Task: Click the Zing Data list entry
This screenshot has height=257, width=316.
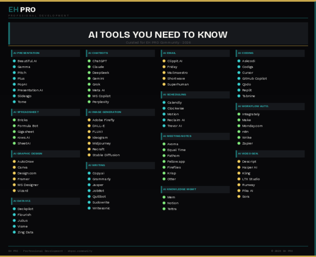Action: click(23, 232)
